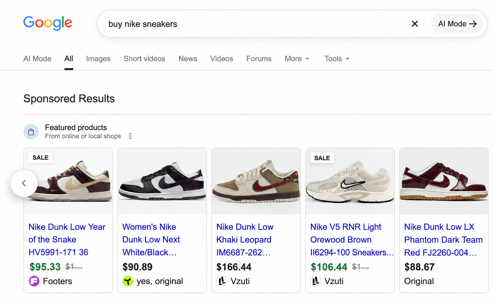Click the Year of the Snake shoe image
493x307 pixels.
click(x=68, y=181)
